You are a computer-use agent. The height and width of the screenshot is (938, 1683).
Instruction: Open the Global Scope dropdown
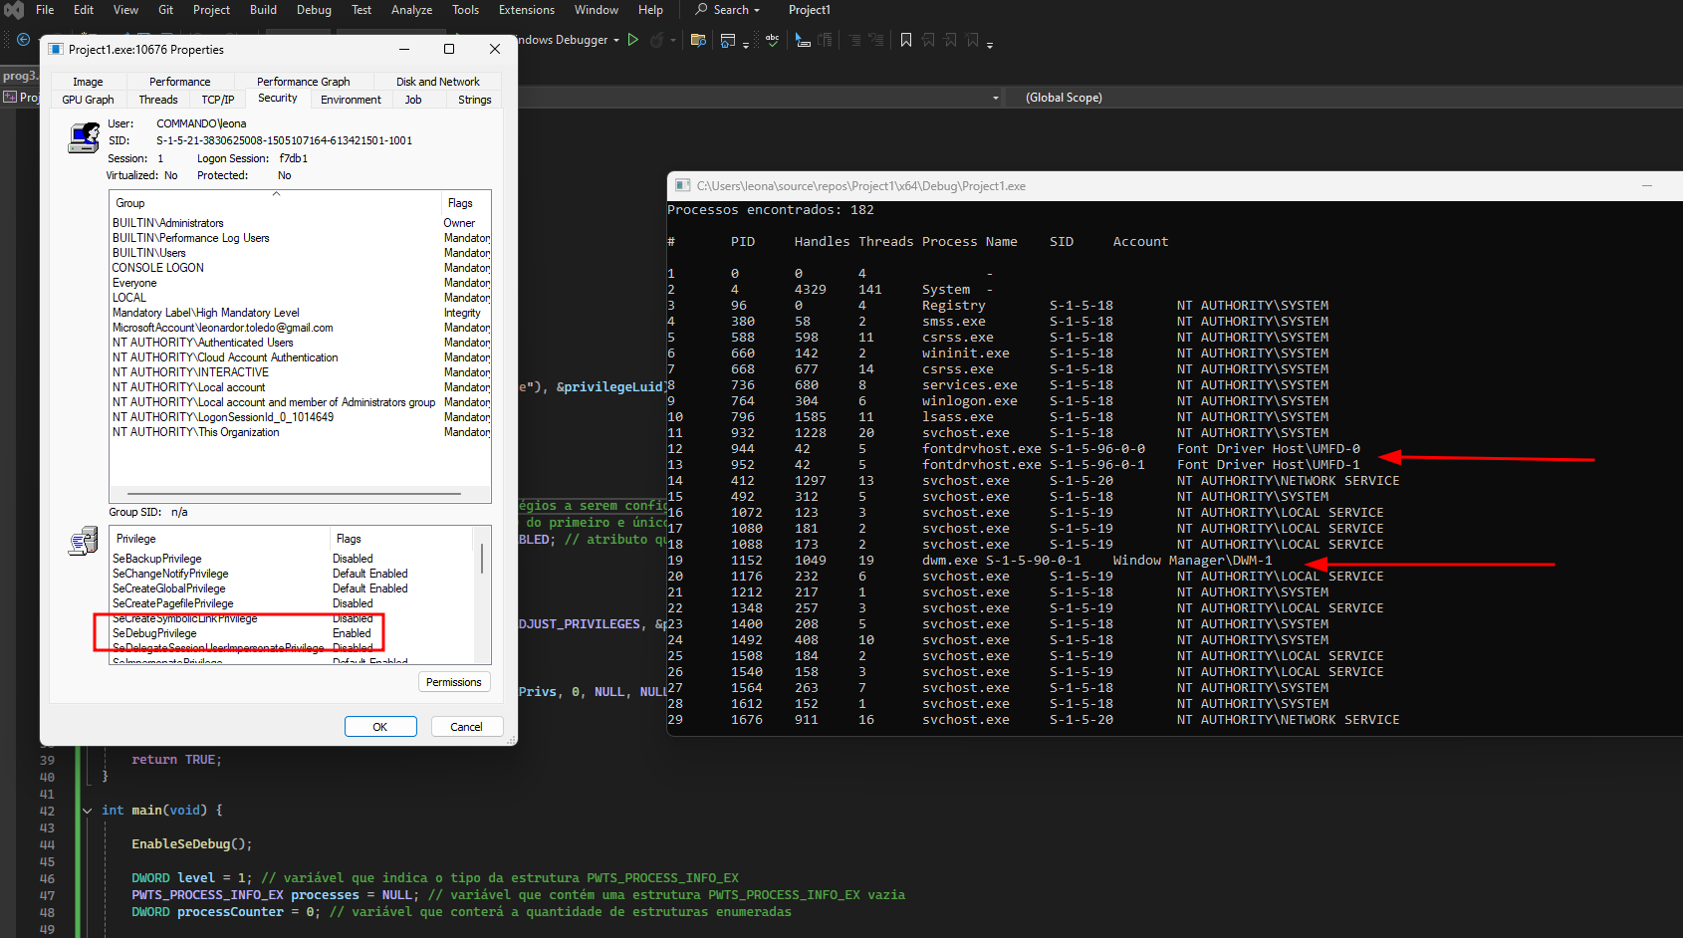click(x=1064, y=98)
